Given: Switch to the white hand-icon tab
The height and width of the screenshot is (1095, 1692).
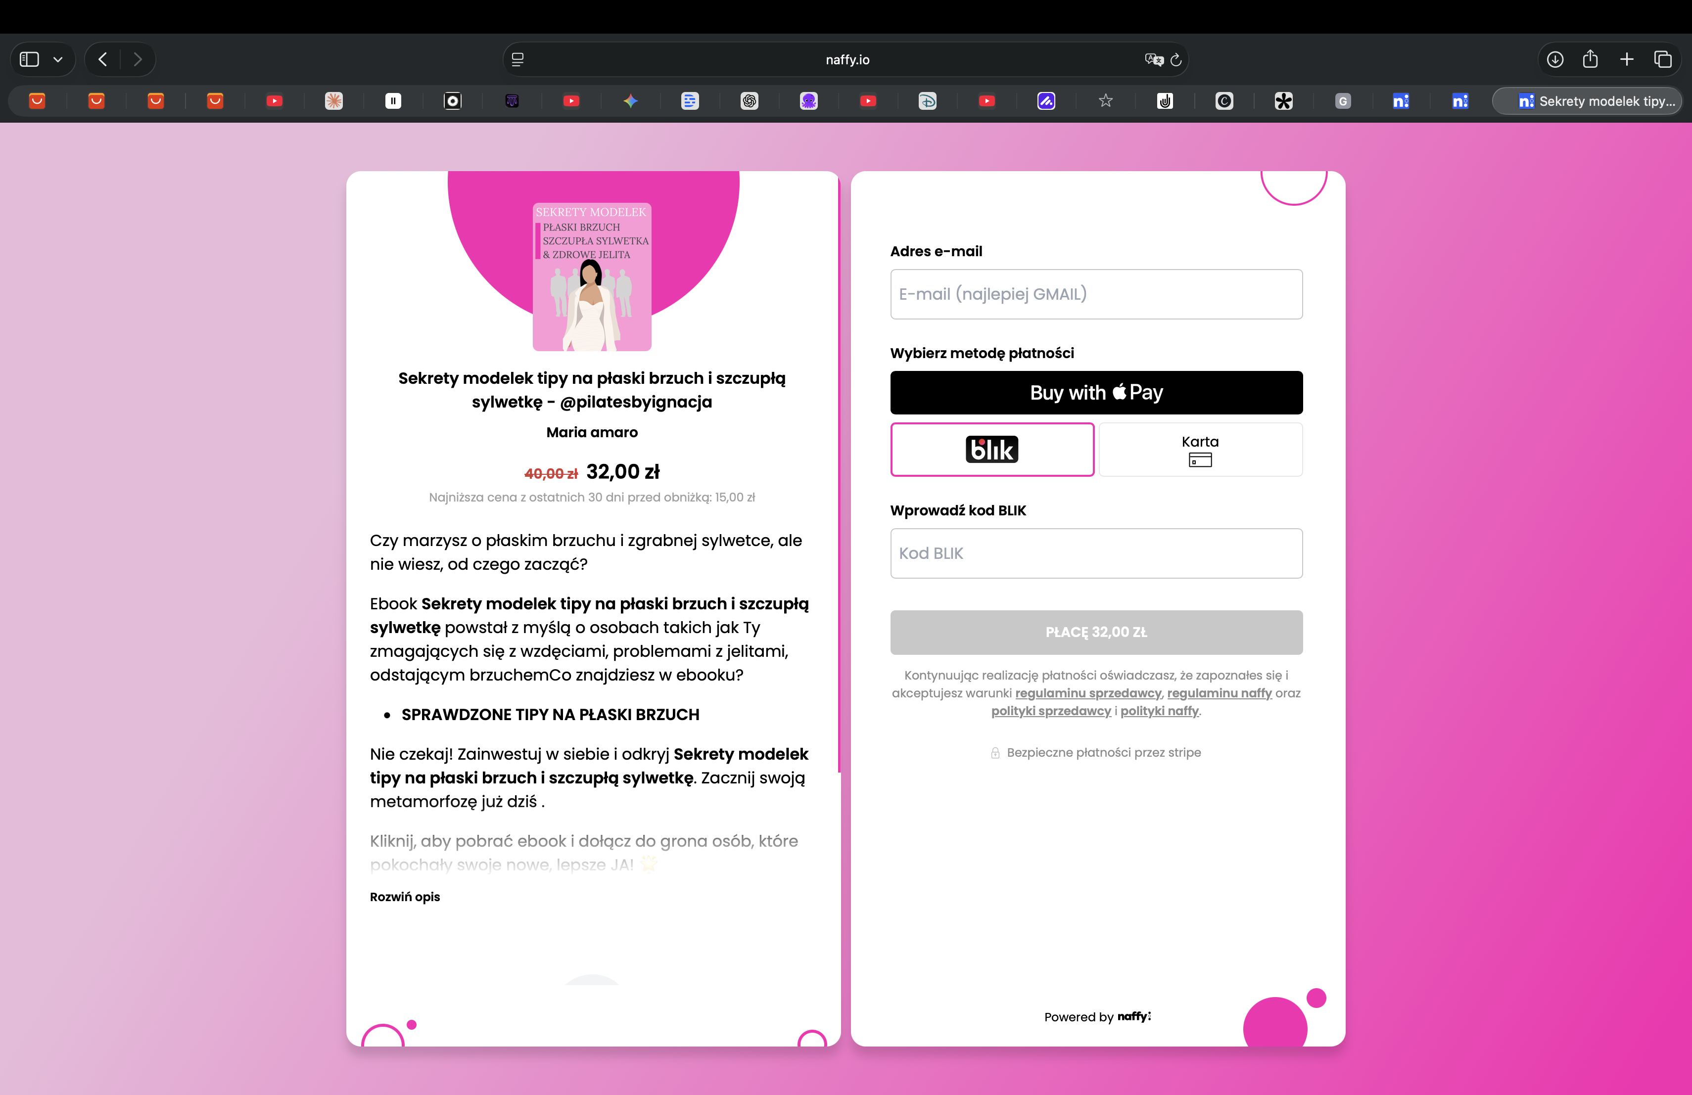Looking at the screenshot, I should click(x=1165, y=101).
